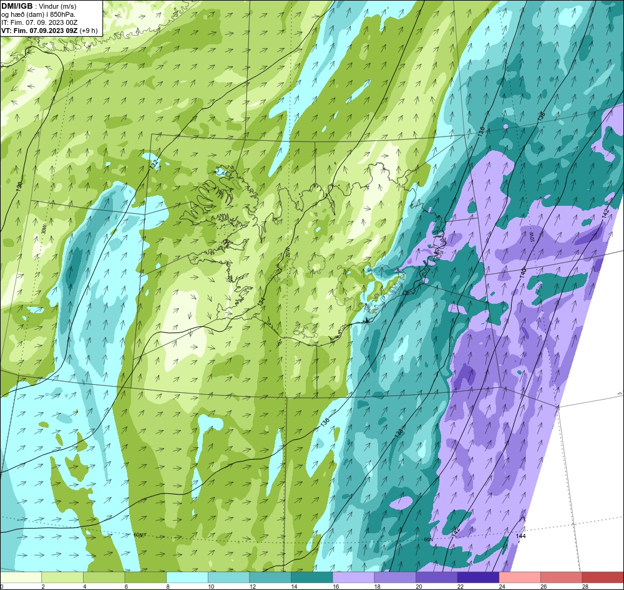Click the "VT: Fim. 07.09.2023 09Z" valid time

click(39, 31)
